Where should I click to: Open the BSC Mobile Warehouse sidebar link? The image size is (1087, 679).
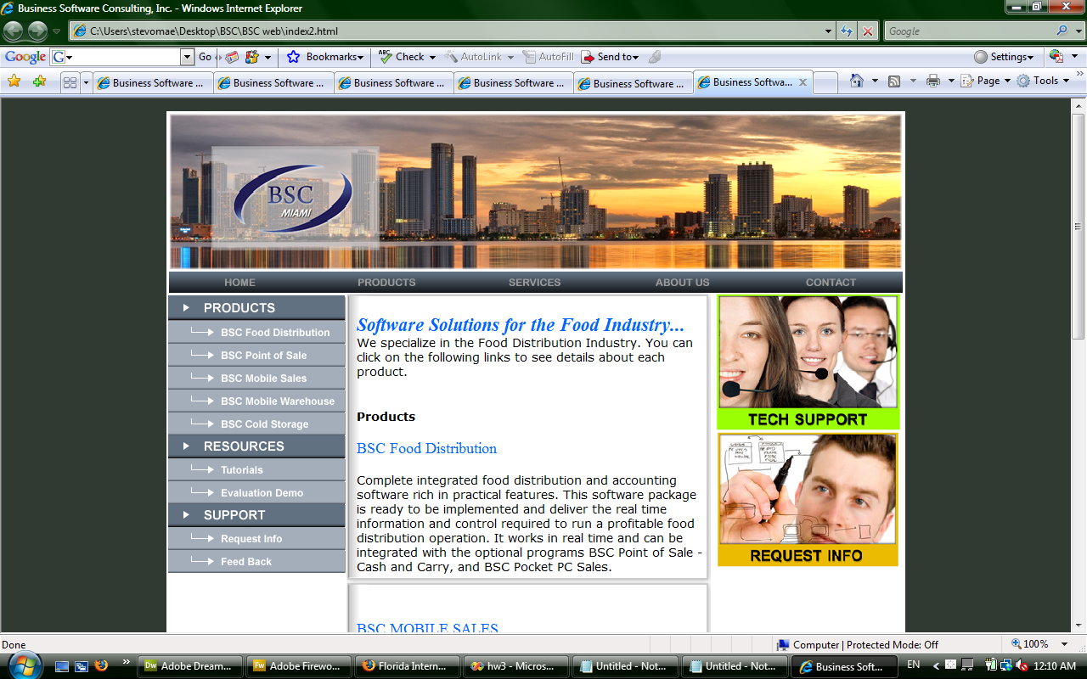[x=256, y=401]
